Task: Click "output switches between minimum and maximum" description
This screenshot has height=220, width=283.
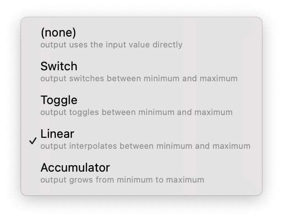Action: (x=139, y=79)
